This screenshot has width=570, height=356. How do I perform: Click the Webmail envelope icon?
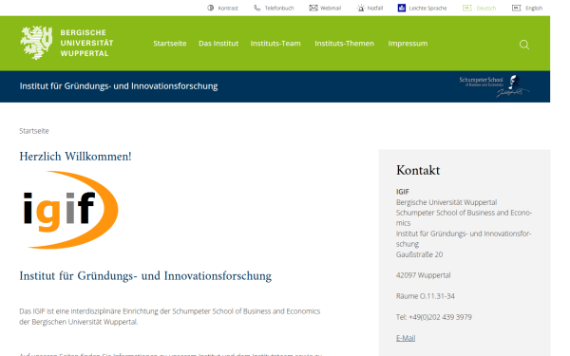click(x=313, y=8)
